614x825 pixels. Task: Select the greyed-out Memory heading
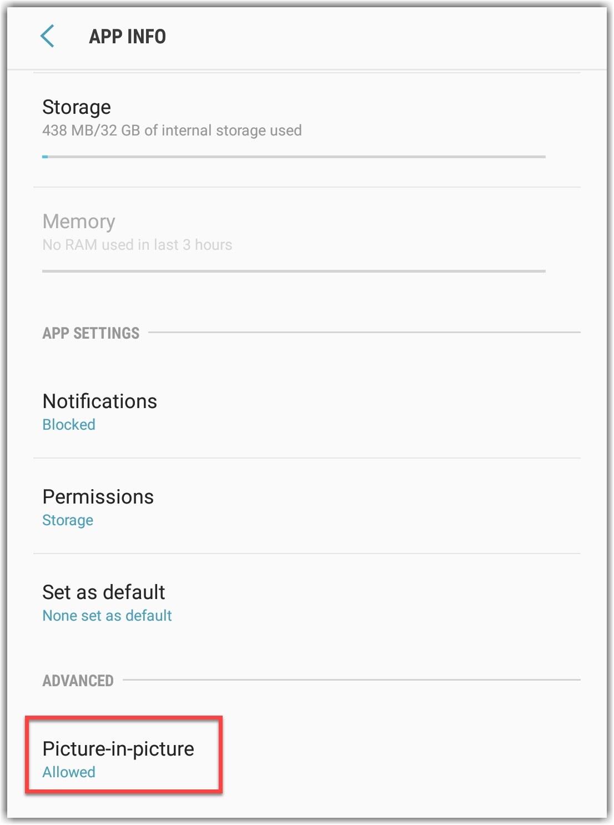click(79, 222)
